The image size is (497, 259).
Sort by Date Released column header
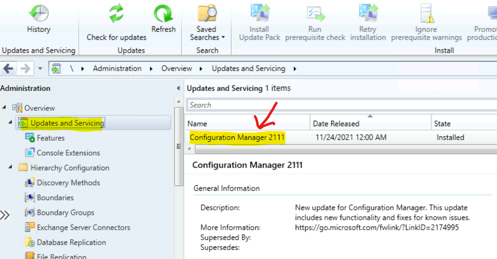point(371,123)
